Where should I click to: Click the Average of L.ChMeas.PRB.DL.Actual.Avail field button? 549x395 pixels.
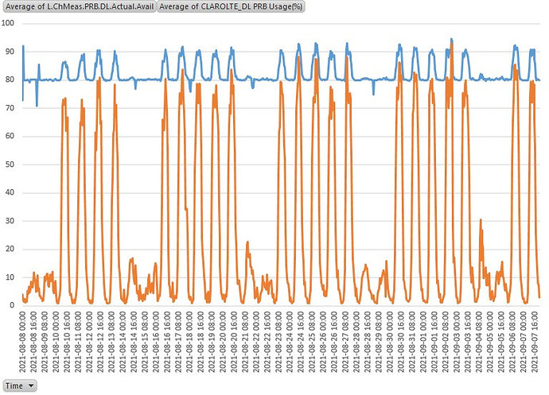tap(79, 6)
